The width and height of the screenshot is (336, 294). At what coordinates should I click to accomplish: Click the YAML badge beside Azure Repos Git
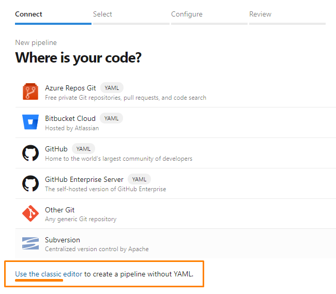click(x=112, y=88)
